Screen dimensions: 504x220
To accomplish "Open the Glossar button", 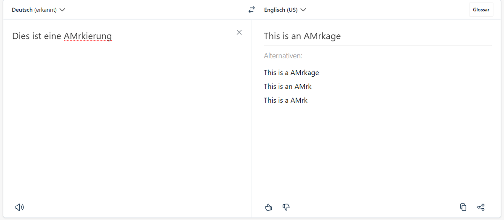I will [481, 10].
